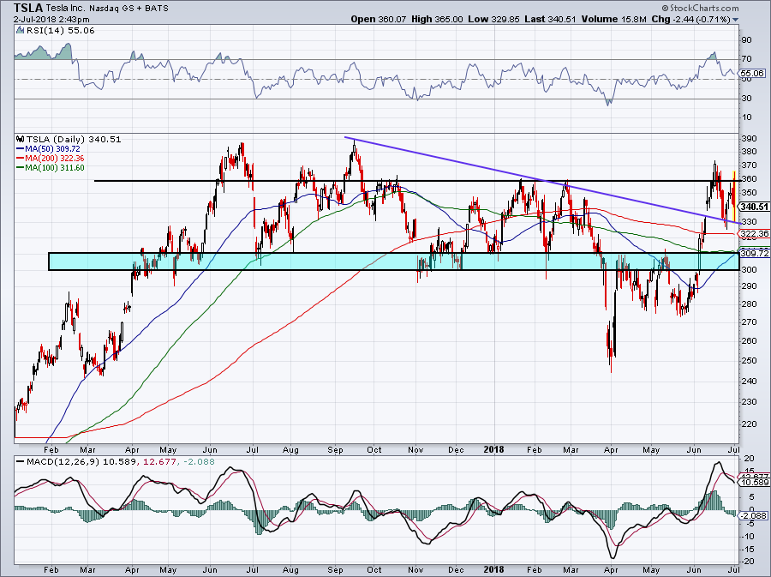Click the 390 price axis label
The height and width of the screenshot is (577, 771).
(x=749, y=139)
